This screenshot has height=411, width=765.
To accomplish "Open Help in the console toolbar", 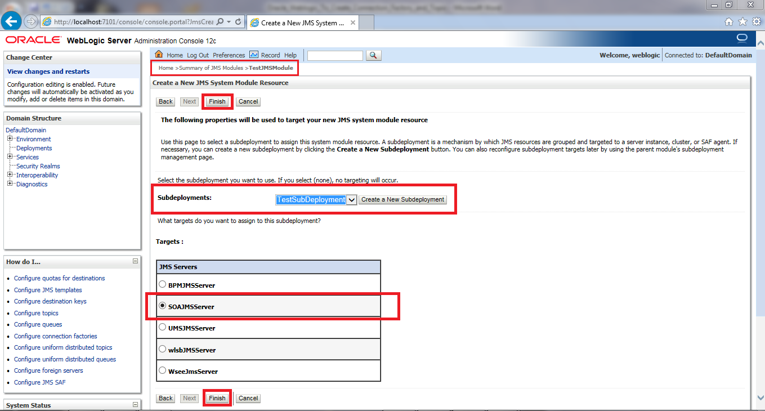I will [x=290, y=55].
